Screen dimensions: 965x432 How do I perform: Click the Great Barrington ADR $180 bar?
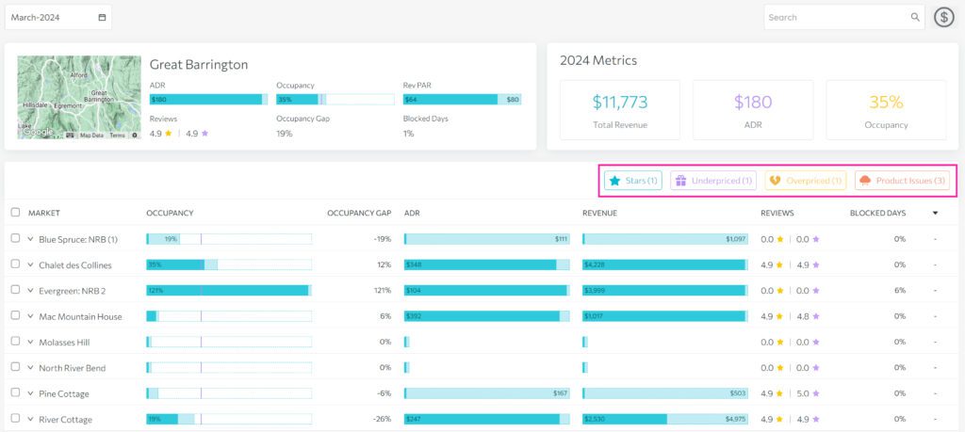click(x=208, y=100)
